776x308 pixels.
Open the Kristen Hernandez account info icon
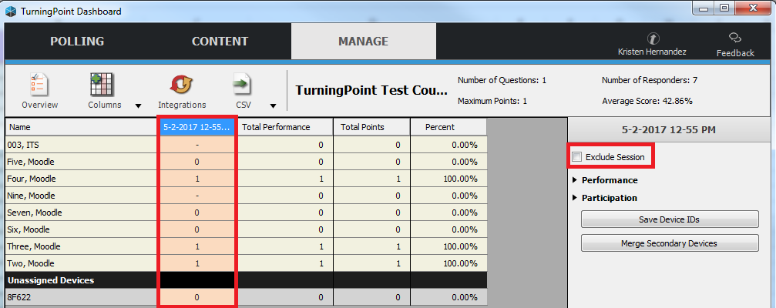pyautogui.click(x=652, y=38)
